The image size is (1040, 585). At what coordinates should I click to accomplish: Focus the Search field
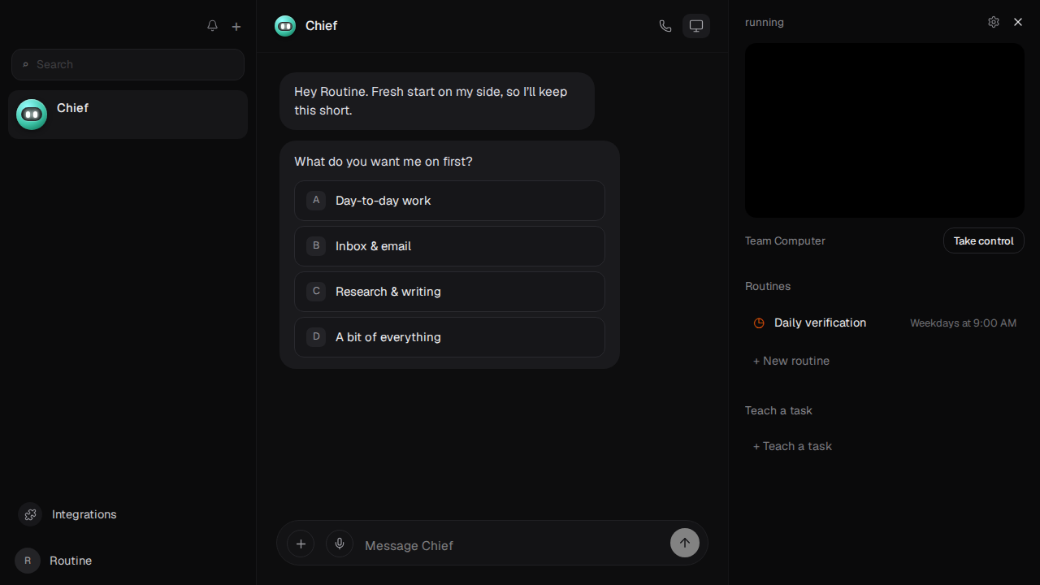(128, 64)
